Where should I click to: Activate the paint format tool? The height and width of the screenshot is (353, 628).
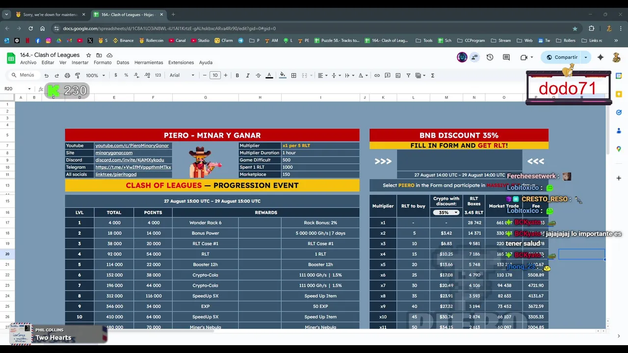coord(78,76)
